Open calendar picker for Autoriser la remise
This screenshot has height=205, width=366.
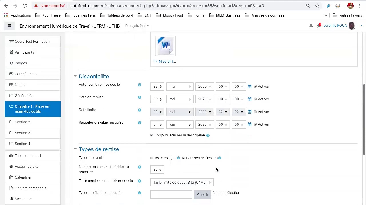(x=250, y=87)
